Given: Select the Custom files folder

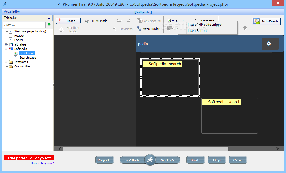Looking at the screenshot, I should (x=23, y=66).
